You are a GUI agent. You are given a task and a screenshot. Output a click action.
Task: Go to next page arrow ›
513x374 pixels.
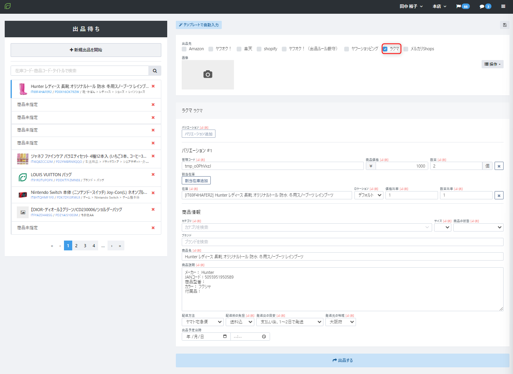click(x=112, y=246)
